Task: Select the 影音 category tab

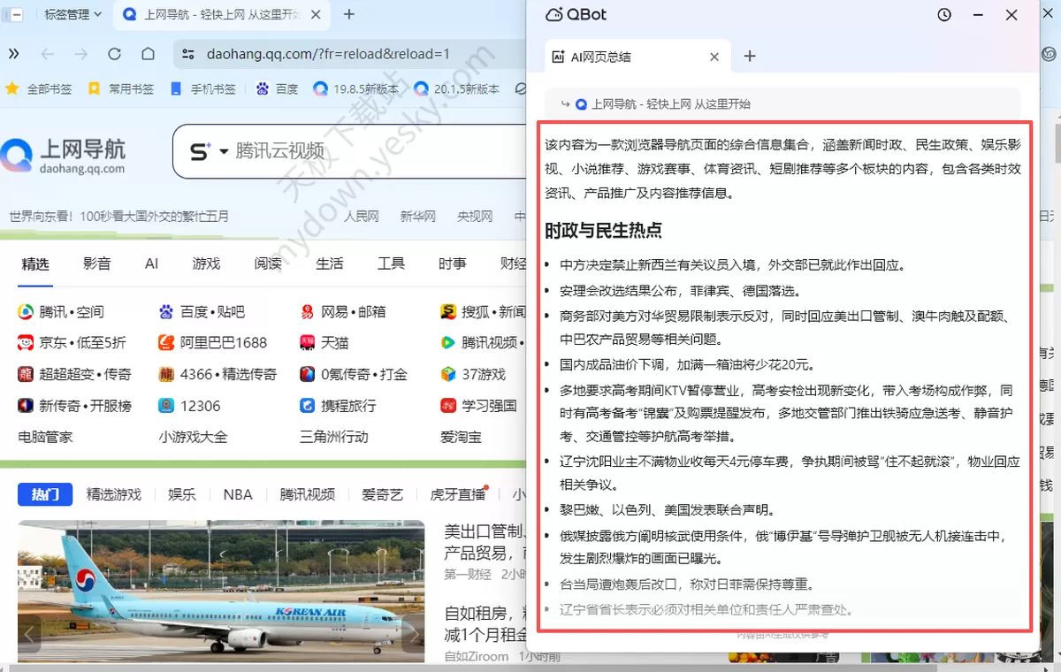Action: [97, 263]
